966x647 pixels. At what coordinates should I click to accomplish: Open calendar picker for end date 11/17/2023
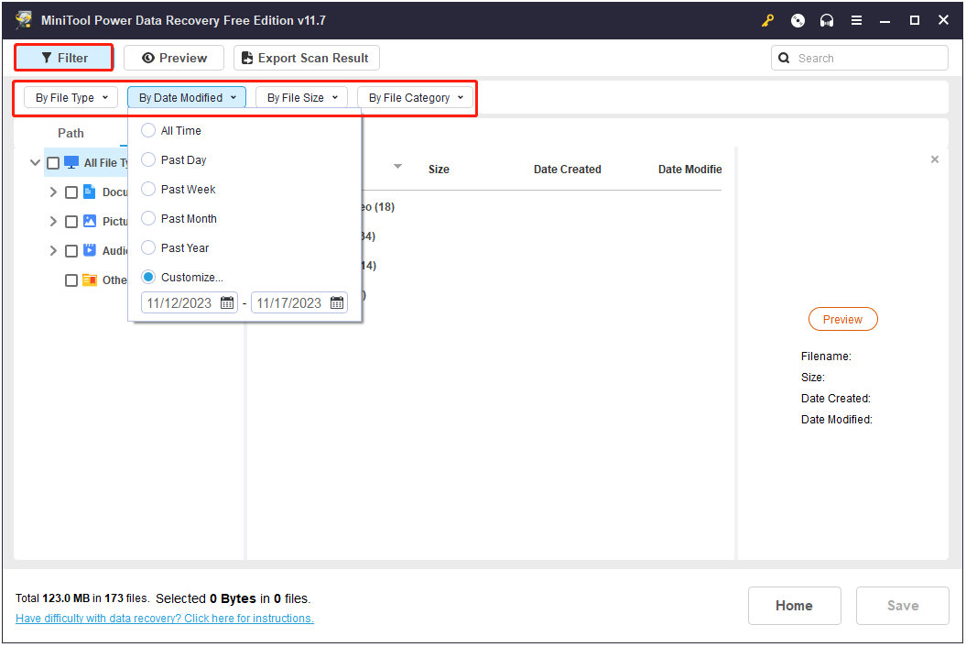[x=337, y=302]
